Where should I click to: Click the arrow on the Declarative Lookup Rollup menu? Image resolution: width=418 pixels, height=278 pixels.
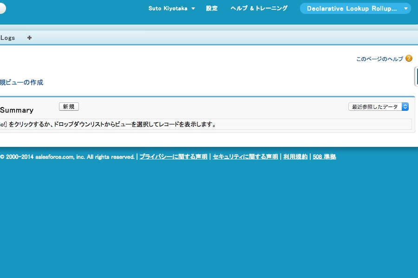(x=405, y=8)
